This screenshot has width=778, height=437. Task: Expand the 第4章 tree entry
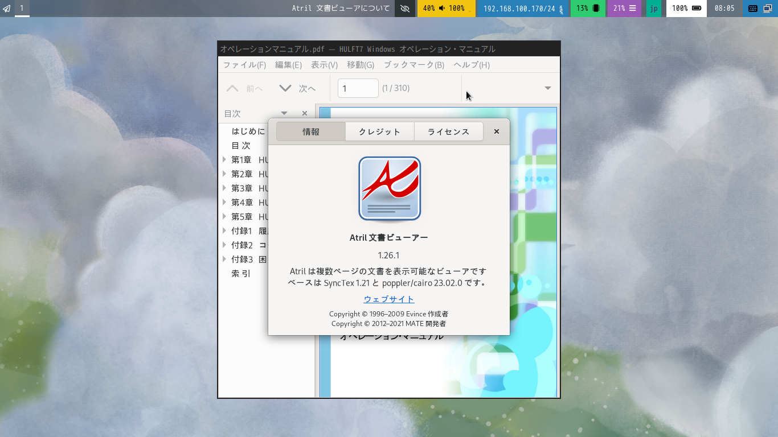pos(224,203)
